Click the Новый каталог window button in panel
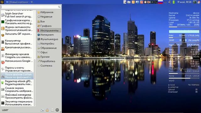The width and height of the screenshot is (201, 113). click(x=20, y=2)
